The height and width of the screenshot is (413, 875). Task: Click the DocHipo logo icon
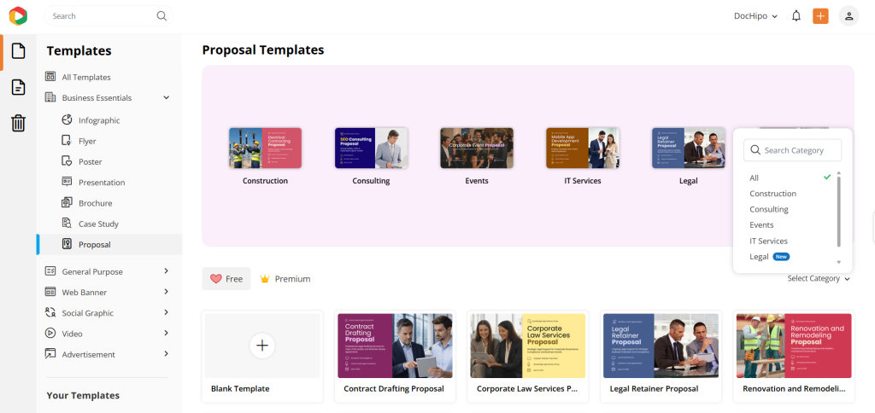pyautogui.click(x=17, y=15)
